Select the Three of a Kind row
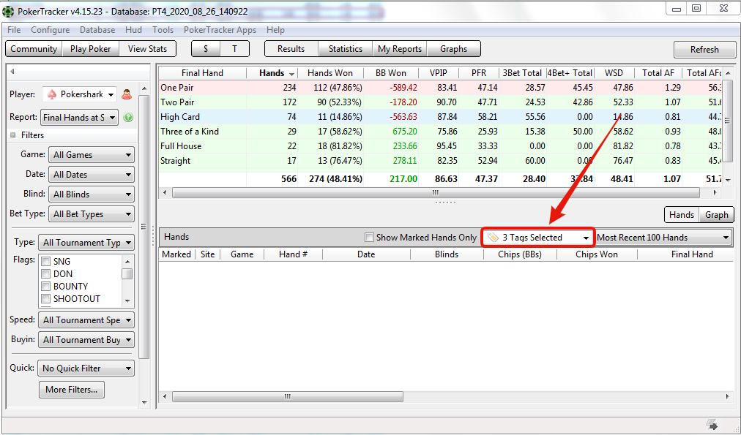 [x=441, y=132]
